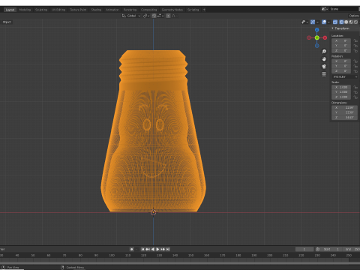Select material preview shading
Viewport: 360px width, 270px height.
click(x=351, y=22)
